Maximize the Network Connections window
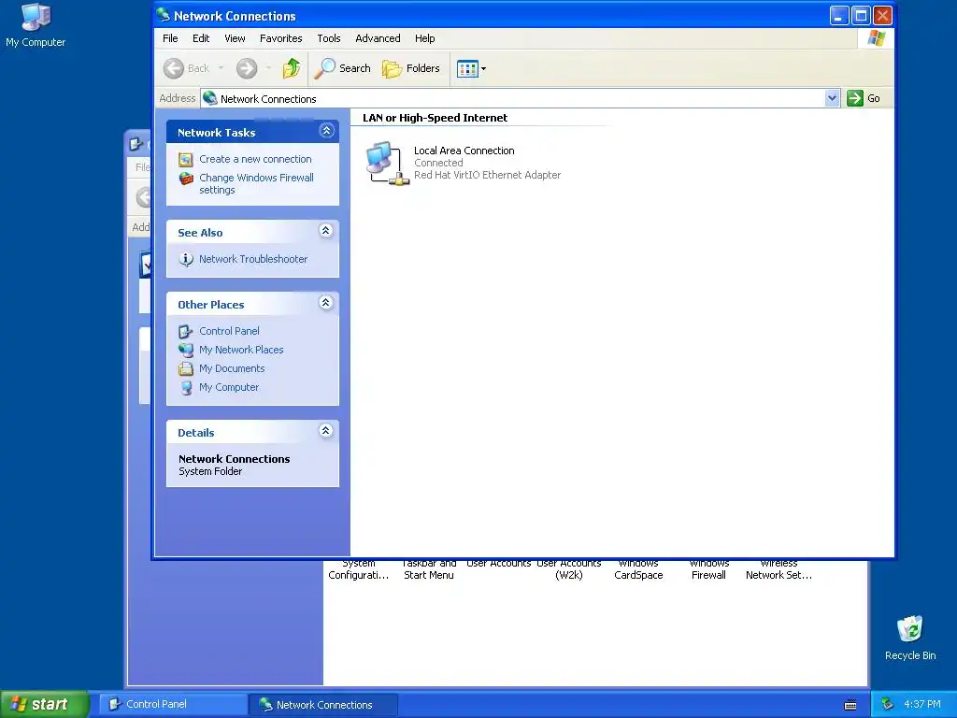Viewport: 957px width, 718px height. tap(861, 16)
